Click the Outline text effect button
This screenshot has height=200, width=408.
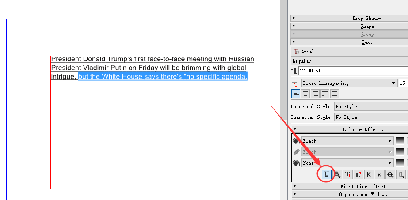pos(400,175)
